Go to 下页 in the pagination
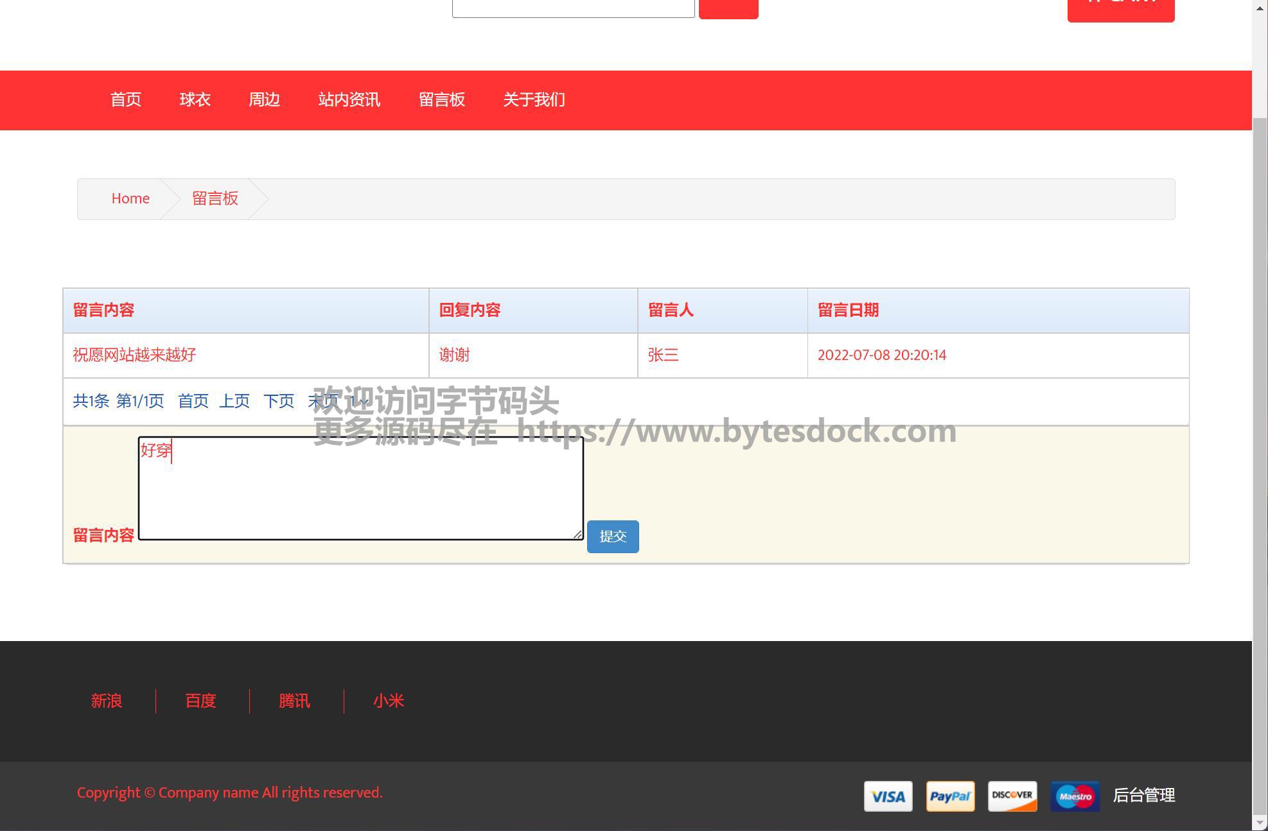1268x831 pixels. pos(279,402)
